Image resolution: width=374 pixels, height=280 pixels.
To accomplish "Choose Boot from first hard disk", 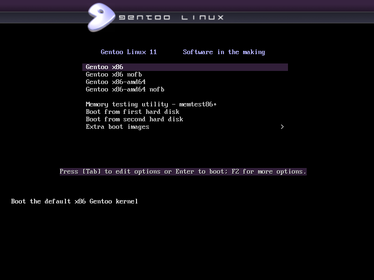I will 133,112.
